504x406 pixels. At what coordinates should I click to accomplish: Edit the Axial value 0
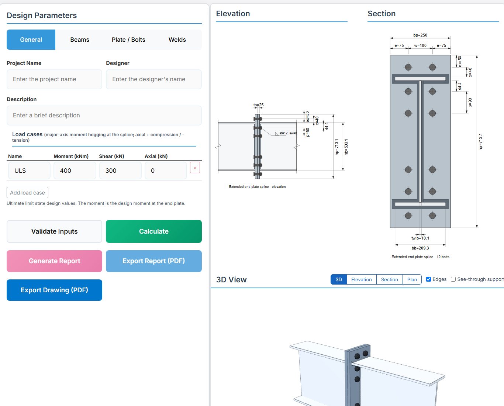click(166, 171)
